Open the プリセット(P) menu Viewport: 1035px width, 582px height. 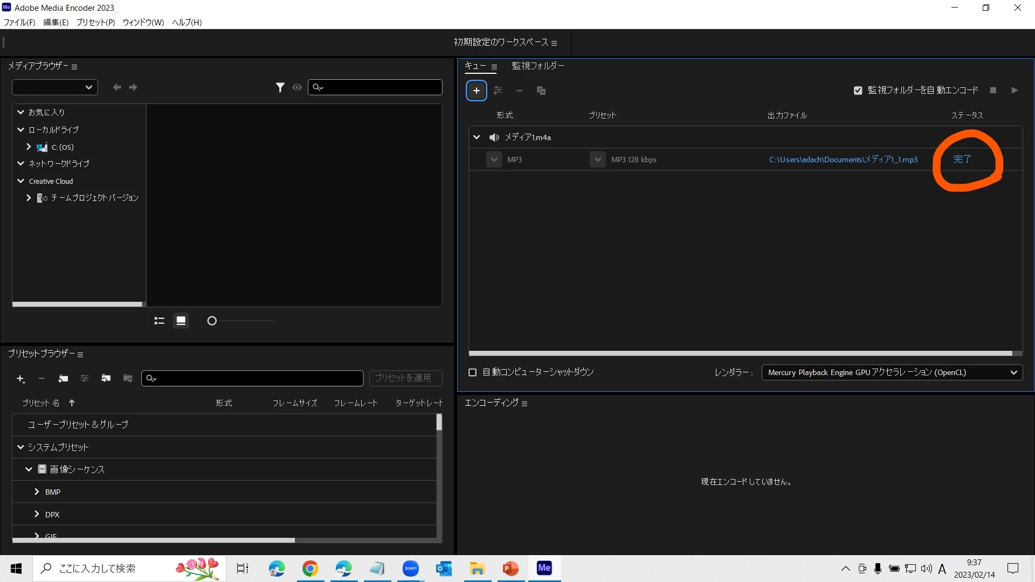95,22
